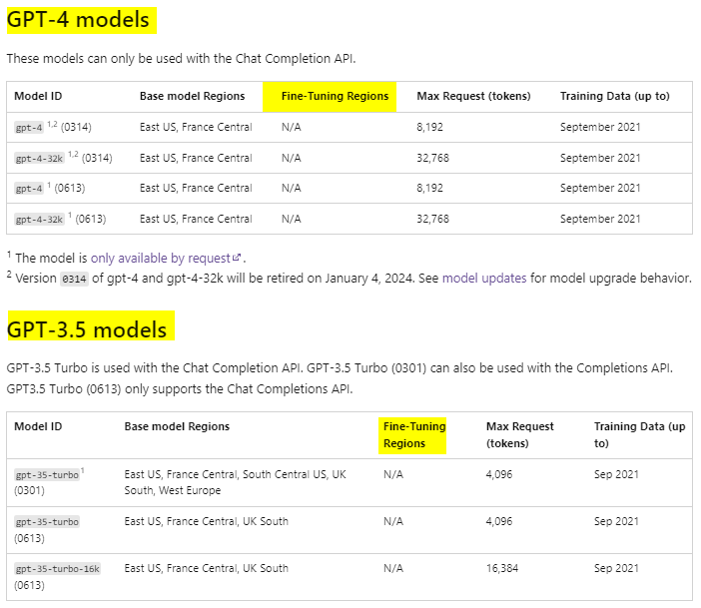Click 'Fine-Tuning Regions' header in GPT-4 table
Screen dimensions: 701x608
coord(335,96)
